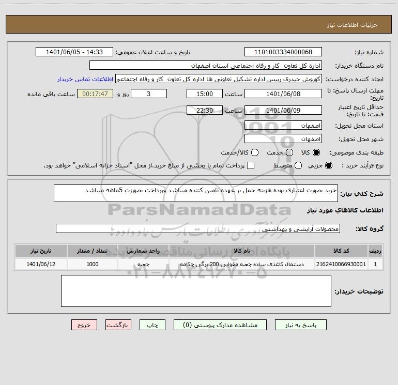The width and height of the screenshot is (398, 385).
Task: Toggle the اسناد خزانه اسلامی payment checkbox
Action: [251, 165]
